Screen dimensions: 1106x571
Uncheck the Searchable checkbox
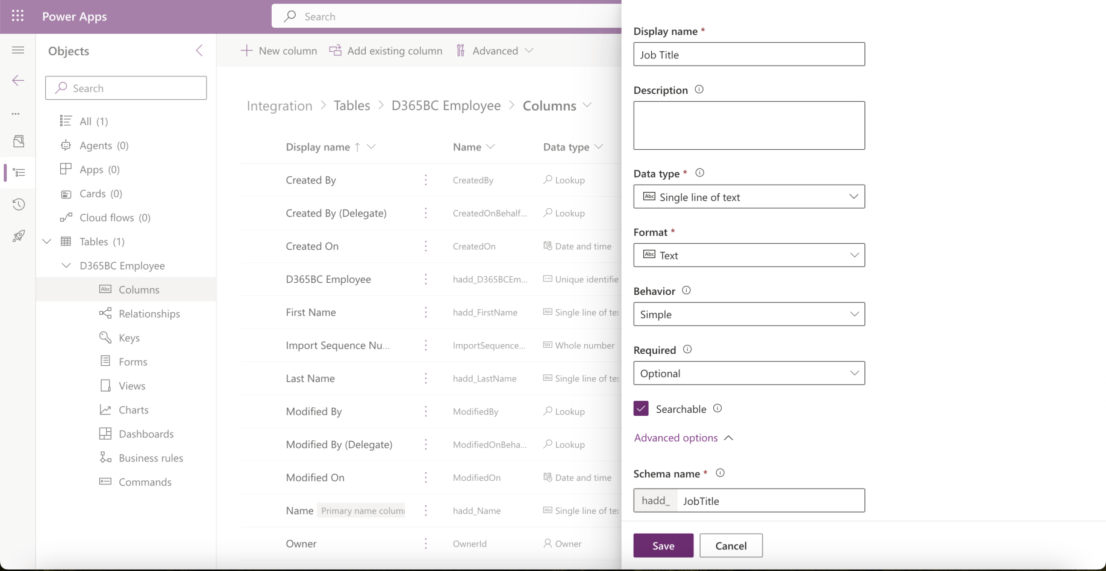click(641, 409)
